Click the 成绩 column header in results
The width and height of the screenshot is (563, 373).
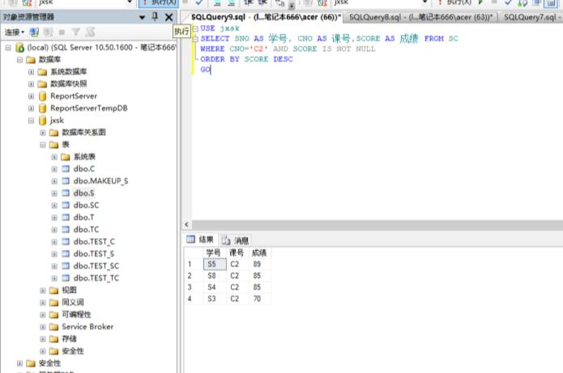tap(260, 253)
